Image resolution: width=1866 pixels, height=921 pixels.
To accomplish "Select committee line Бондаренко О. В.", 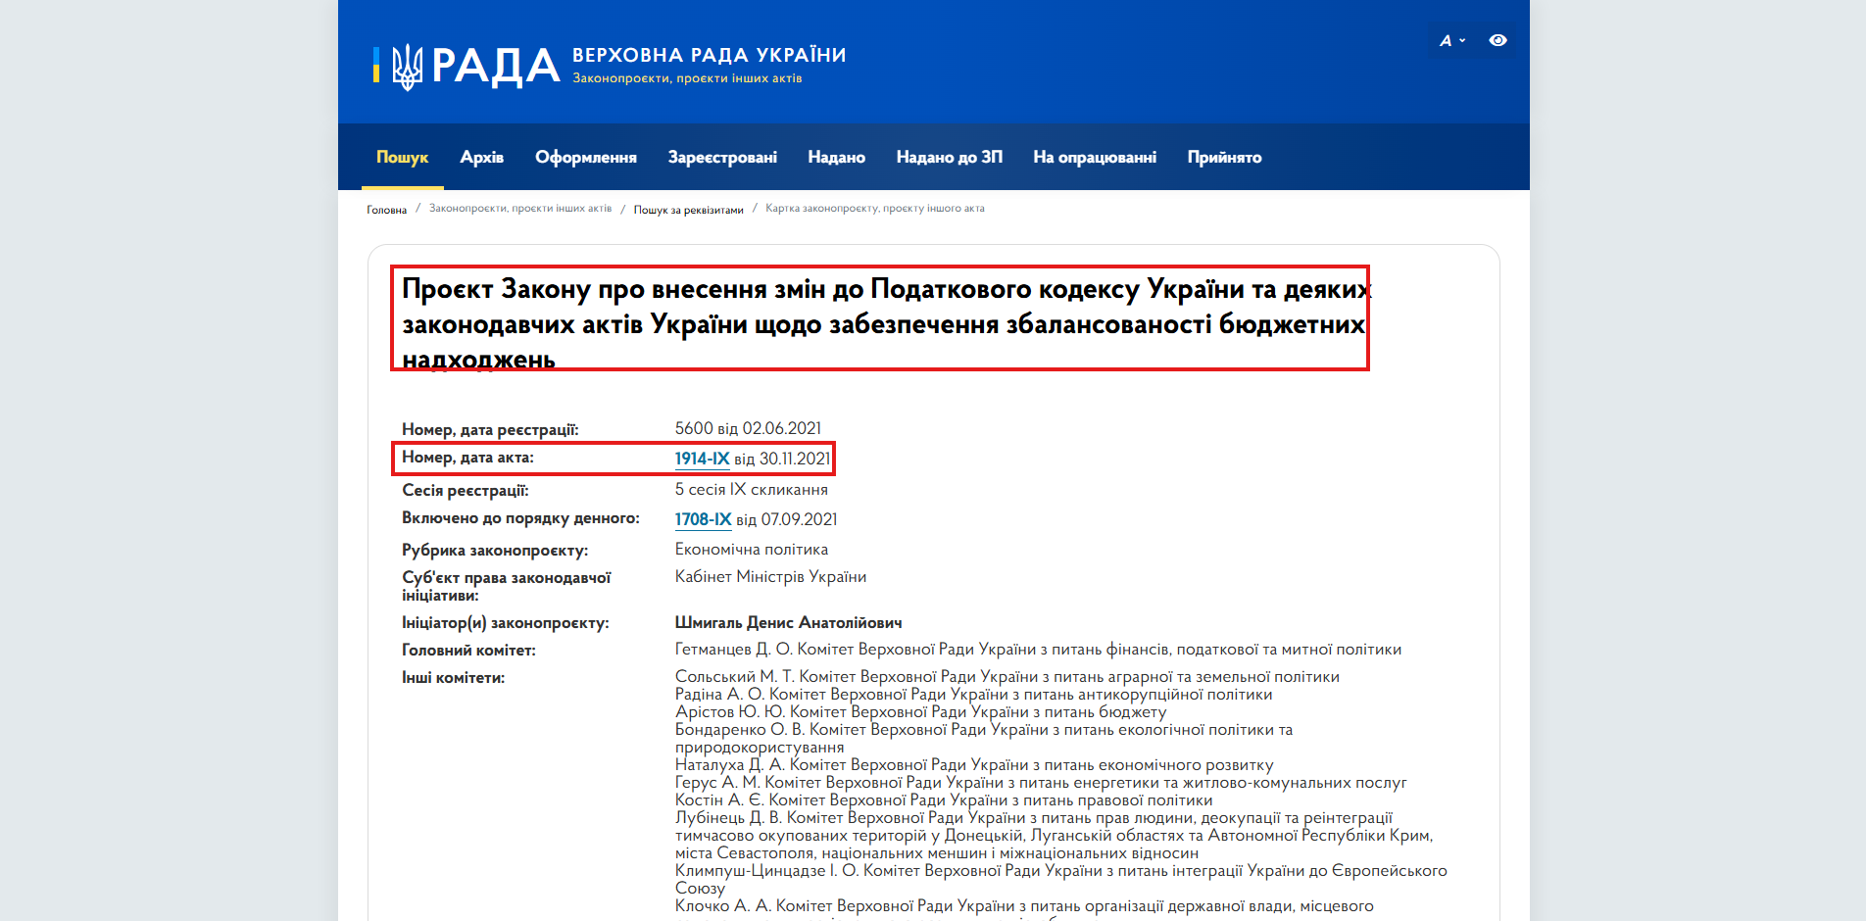I will (984, 738).
